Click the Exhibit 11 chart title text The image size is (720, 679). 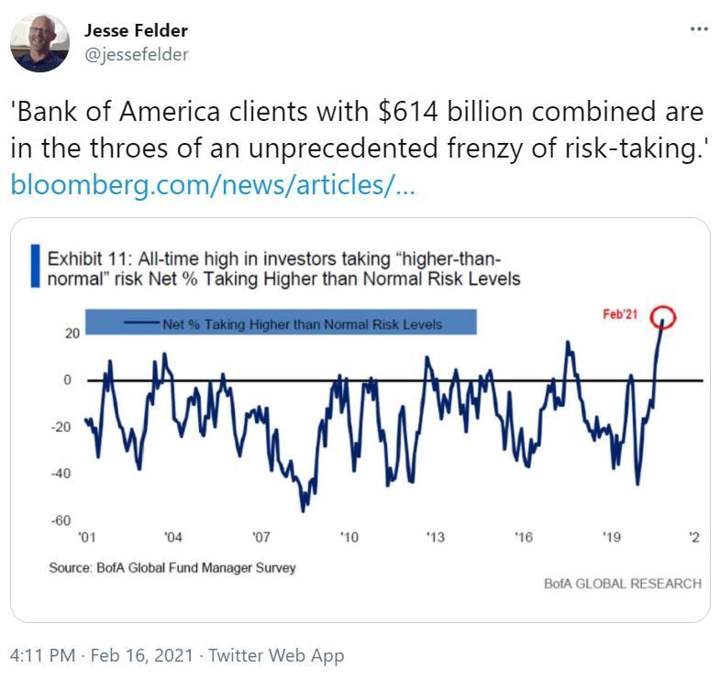click(x=284, y=266)
